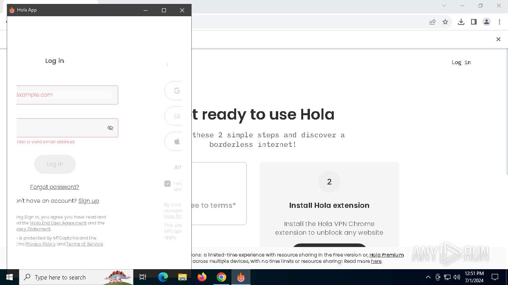Open the Windows notification center
Viewport: 508px width, 285px height.
[495, 277]
